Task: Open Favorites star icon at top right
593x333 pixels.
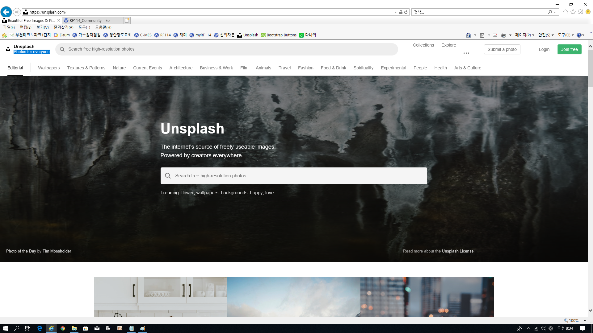Action: (573, 12)
